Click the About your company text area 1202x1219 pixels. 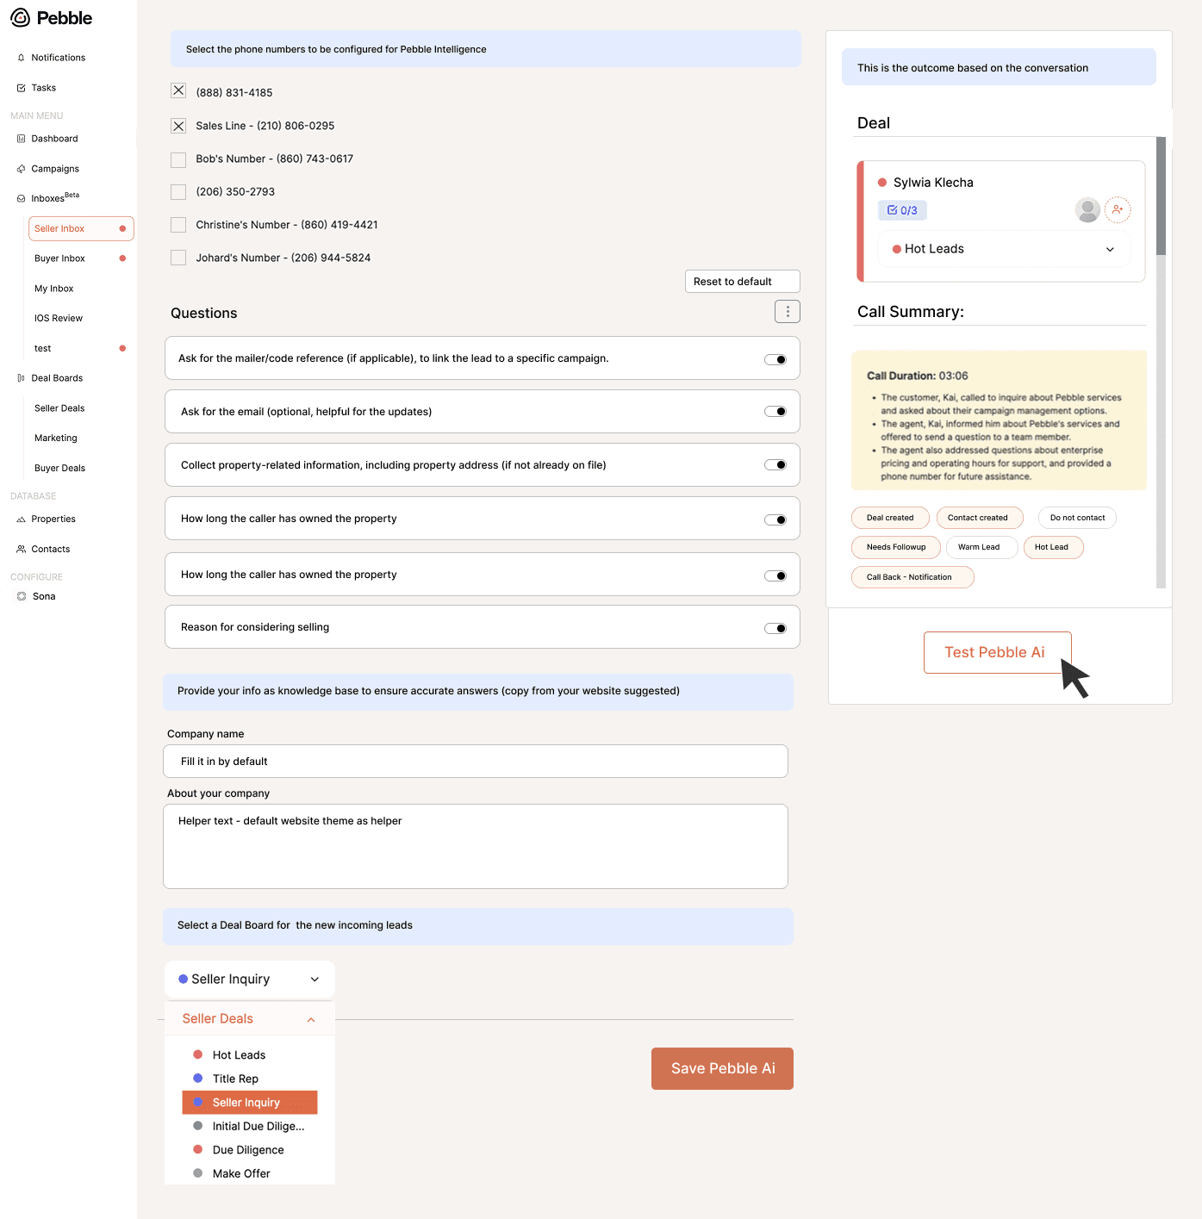(x=476, y=846)
